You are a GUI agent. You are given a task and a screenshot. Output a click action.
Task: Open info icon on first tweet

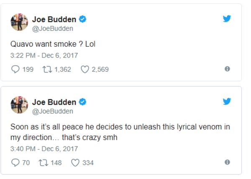pos(227,69)
